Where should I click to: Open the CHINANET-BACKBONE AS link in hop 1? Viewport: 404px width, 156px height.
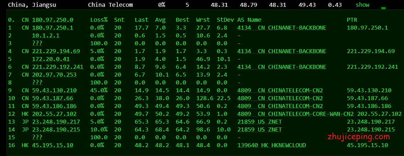click(282, 28)
